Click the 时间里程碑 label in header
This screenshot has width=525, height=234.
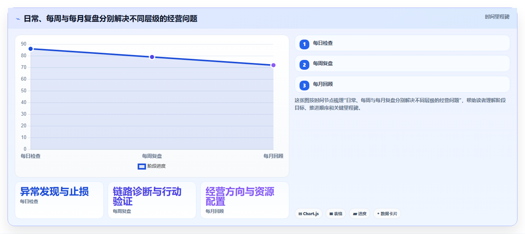[x=497, y=17]
